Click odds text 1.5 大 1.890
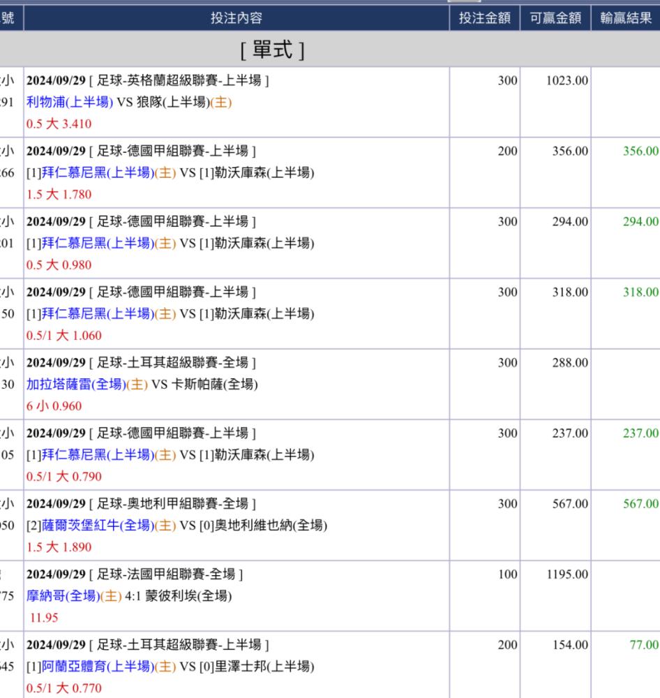 click(x=59, y=547)
